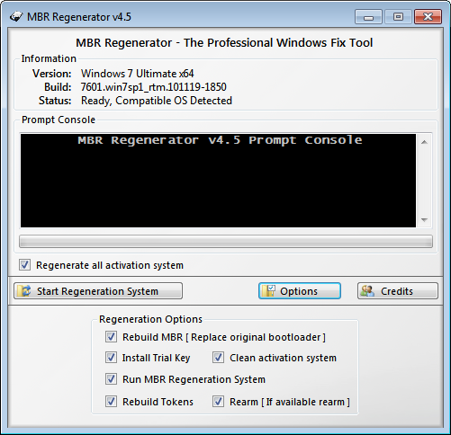Click the MBR Regenerator title bar app icon

[x=16, y=16]
